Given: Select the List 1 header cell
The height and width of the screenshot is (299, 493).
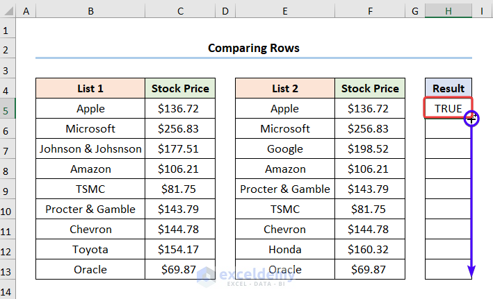Looking at the screenshot, I should 90,88.
